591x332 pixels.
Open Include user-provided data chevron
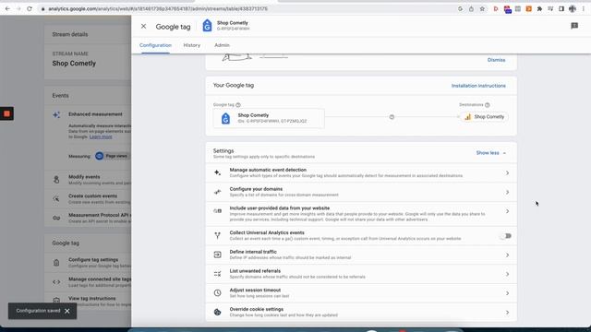click(507, 211)
